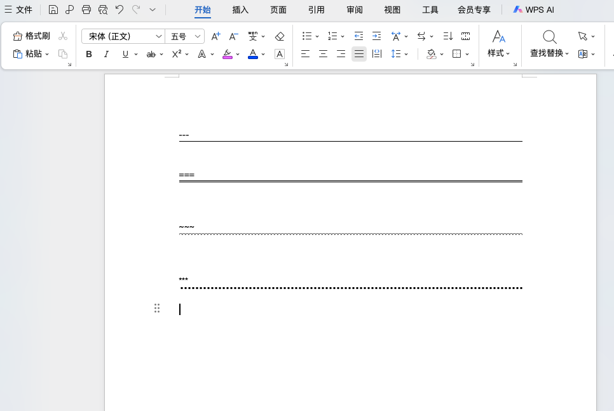The height and width of the screenshot is (411, 614).
Task: Decrease font size with A- icon
Action: 233,36
